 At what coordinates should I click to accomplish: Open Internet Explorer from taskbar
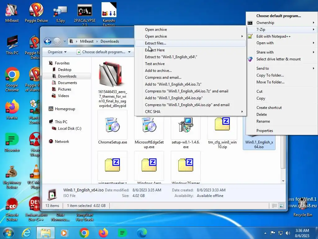[27, 233]
